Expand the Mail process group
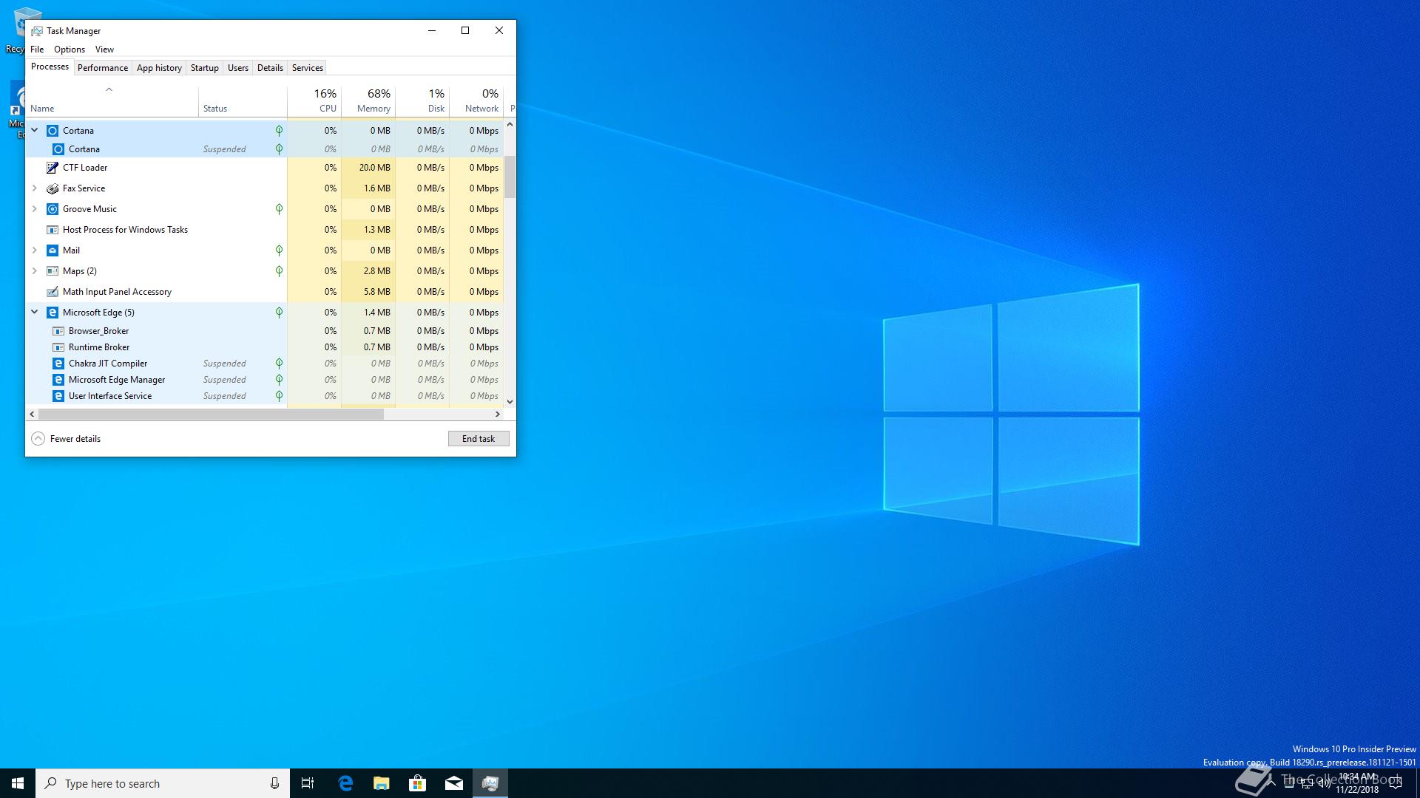The height and width of the screenshot is (798, 1420). pos(34,250)
